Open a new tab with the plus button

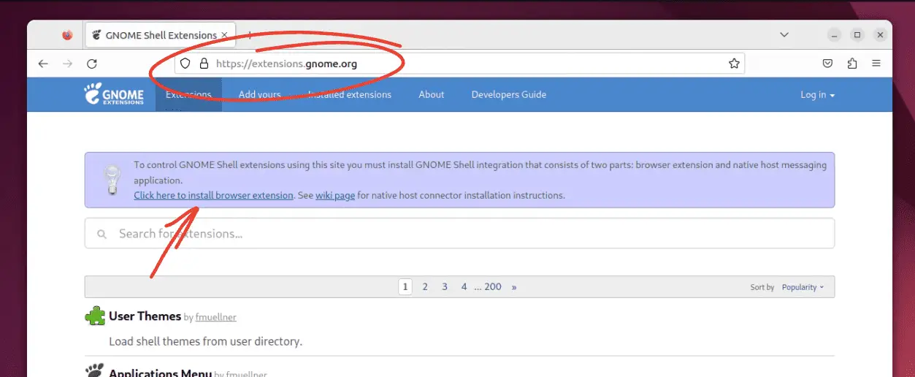[249, 34]
